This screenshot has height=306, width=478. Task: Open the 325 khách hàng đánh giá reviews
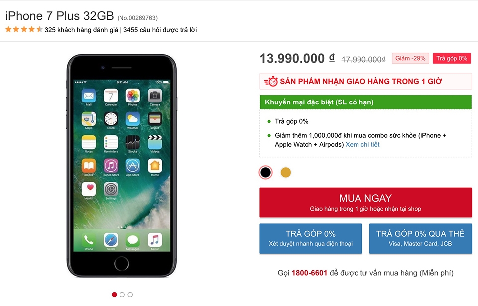pos(81,30)
